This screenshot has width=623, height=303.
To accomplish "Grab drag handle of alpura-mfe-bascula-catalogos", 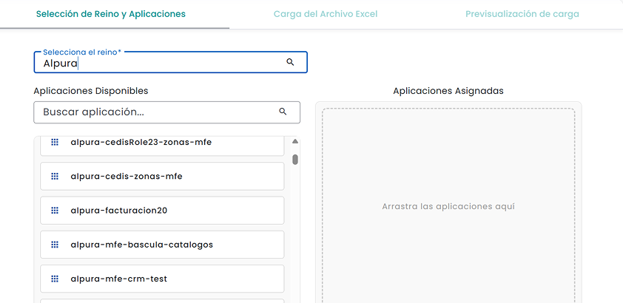I will [x=55, y=245].
